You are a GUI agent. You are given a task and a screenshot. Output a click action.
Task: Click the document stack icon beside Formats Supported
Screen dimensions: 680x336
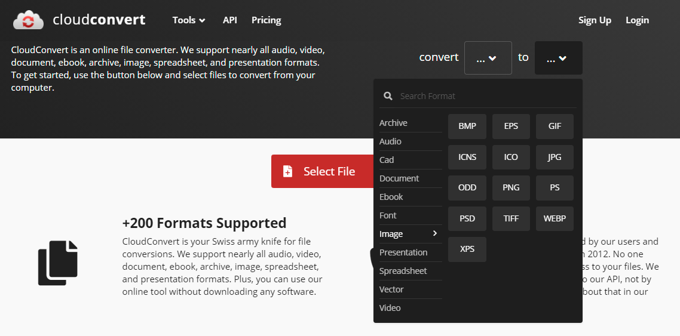point(58,263)
